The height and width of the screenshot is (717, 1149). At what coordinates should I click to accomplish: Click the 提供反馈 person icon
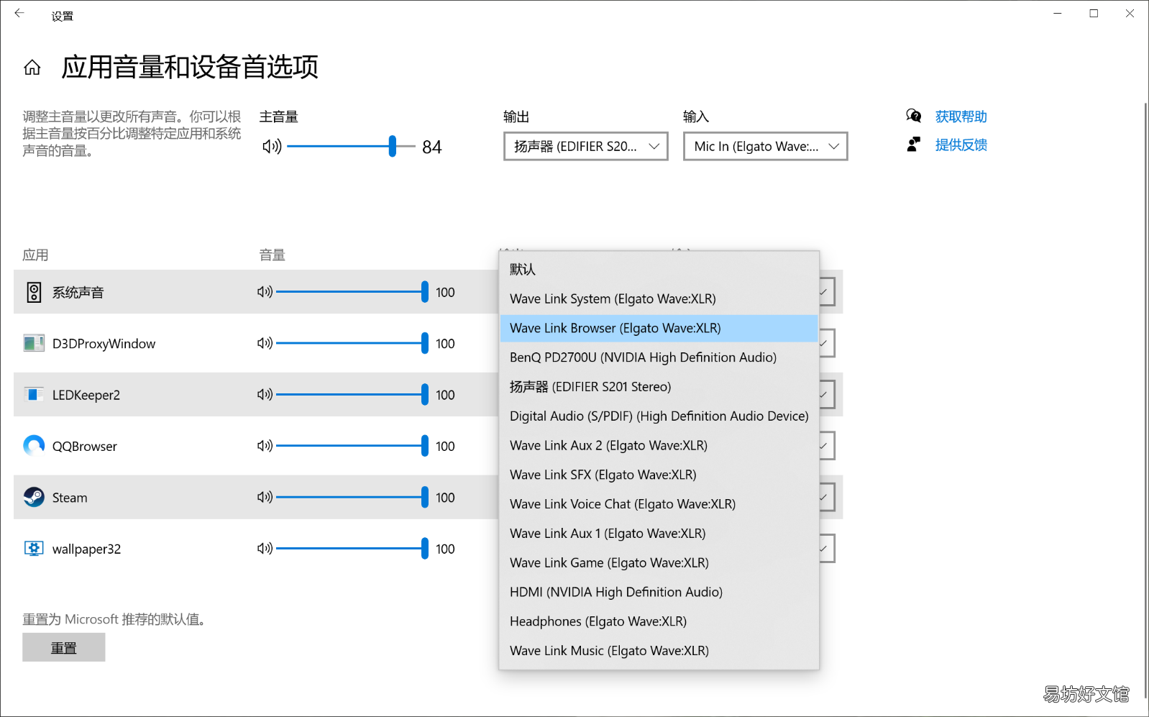pyautogui.click(x=914, y=145)
